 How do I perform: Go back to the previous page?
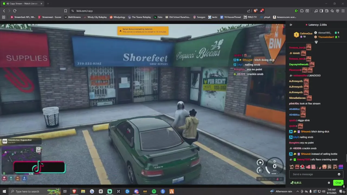click(4, 11)
